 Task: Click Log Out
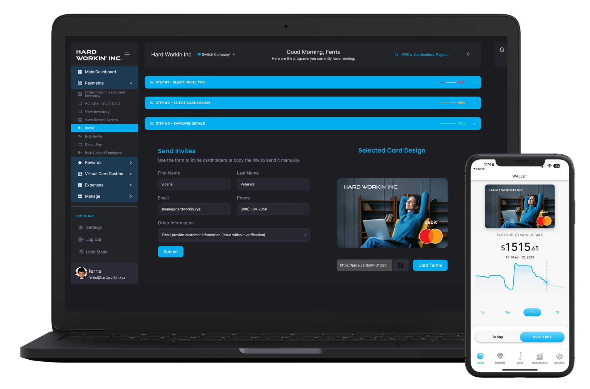tap(94, 239)
